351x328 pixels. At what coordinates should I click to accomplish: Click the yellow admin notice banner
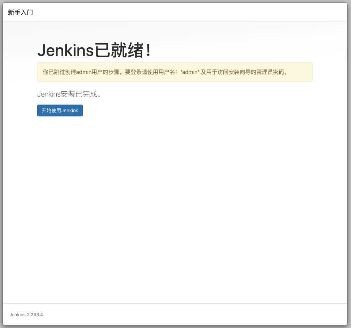pyautogui.click(x=175, y=72)
